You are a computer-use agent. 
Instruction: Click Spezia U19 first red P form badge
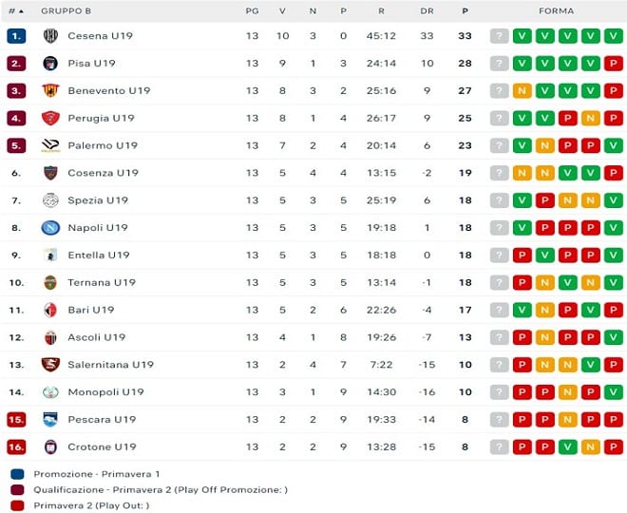pyautogui.click(x=545, y=200)
